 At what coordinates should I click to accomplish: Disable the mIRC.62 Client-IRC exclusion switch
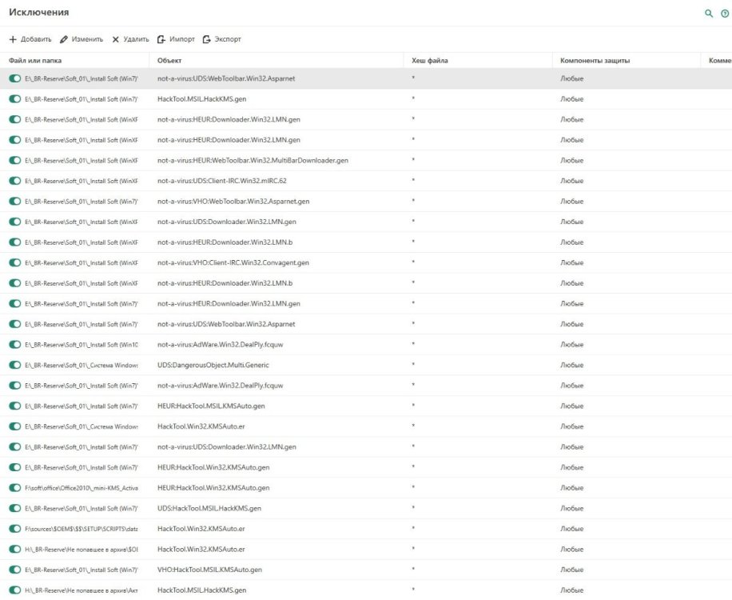pos(15,181)
